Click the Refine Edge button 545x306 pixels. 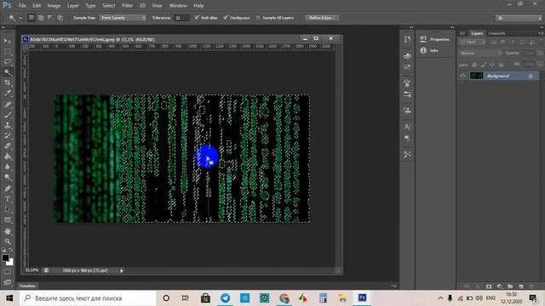click(322, 17)
